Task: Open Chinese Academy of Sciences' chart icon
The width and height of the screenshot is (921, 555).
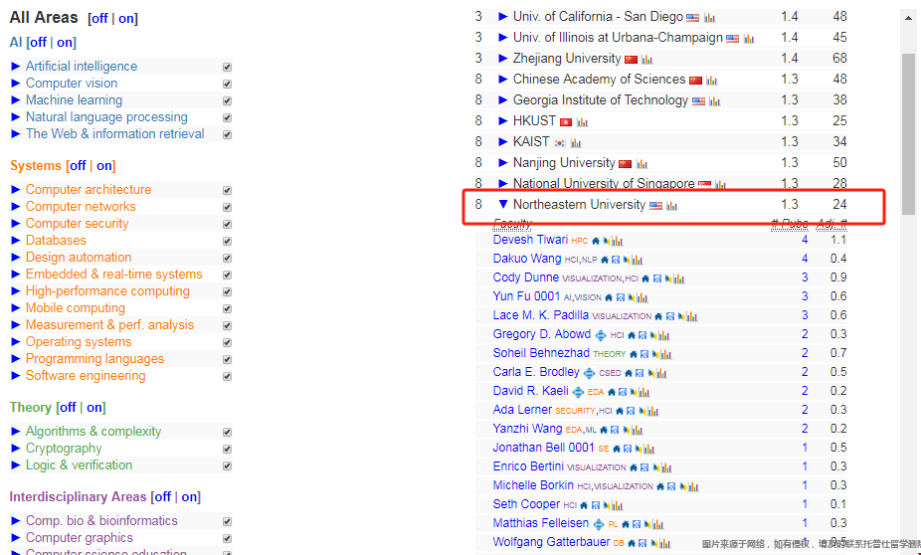Action: (x=711, y=81)
